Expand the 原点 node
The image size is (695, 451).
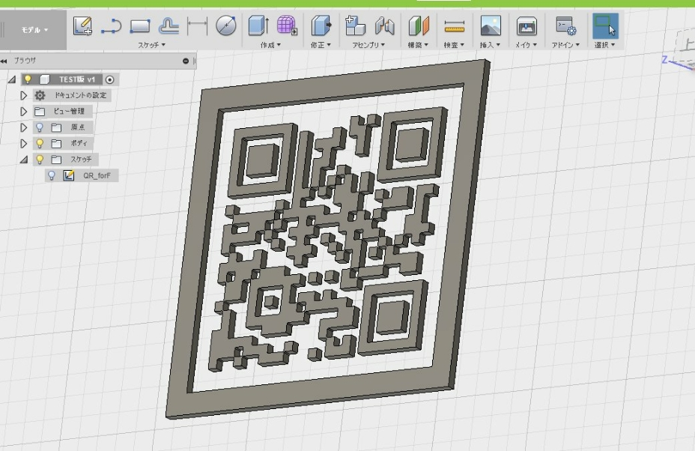[x=23, y=127]
